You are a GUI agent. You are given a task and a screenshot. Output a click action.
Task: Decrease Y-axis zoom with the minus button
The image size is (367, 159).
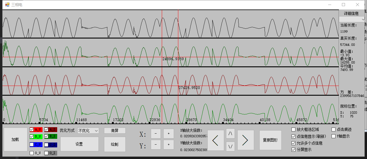(156, 145)
